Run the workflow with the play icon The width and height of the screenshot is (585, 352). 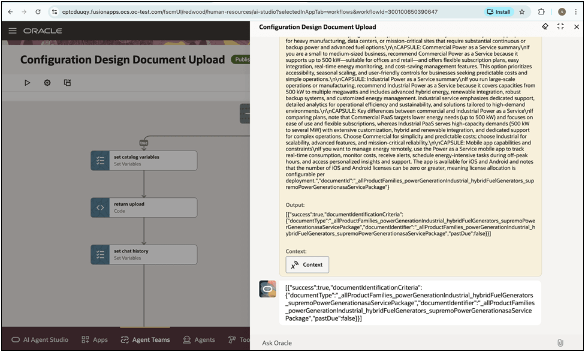[x=27, y=83]
